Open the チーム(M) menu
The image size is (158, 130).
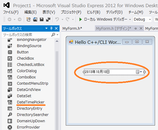pyautogui.click(x=136, y=12)
